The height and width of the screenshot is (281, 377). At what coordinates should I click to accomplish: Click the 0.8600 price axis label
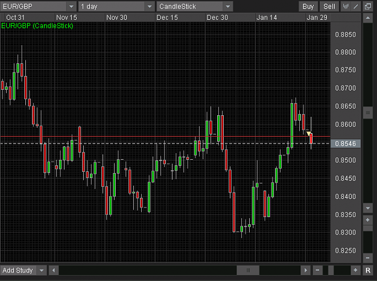click(x=345, y=124)
